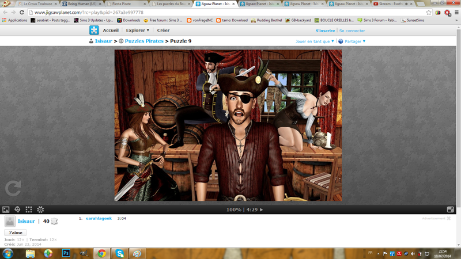
Task: Click the 3:04 best time text
Action: coord(122,219)
